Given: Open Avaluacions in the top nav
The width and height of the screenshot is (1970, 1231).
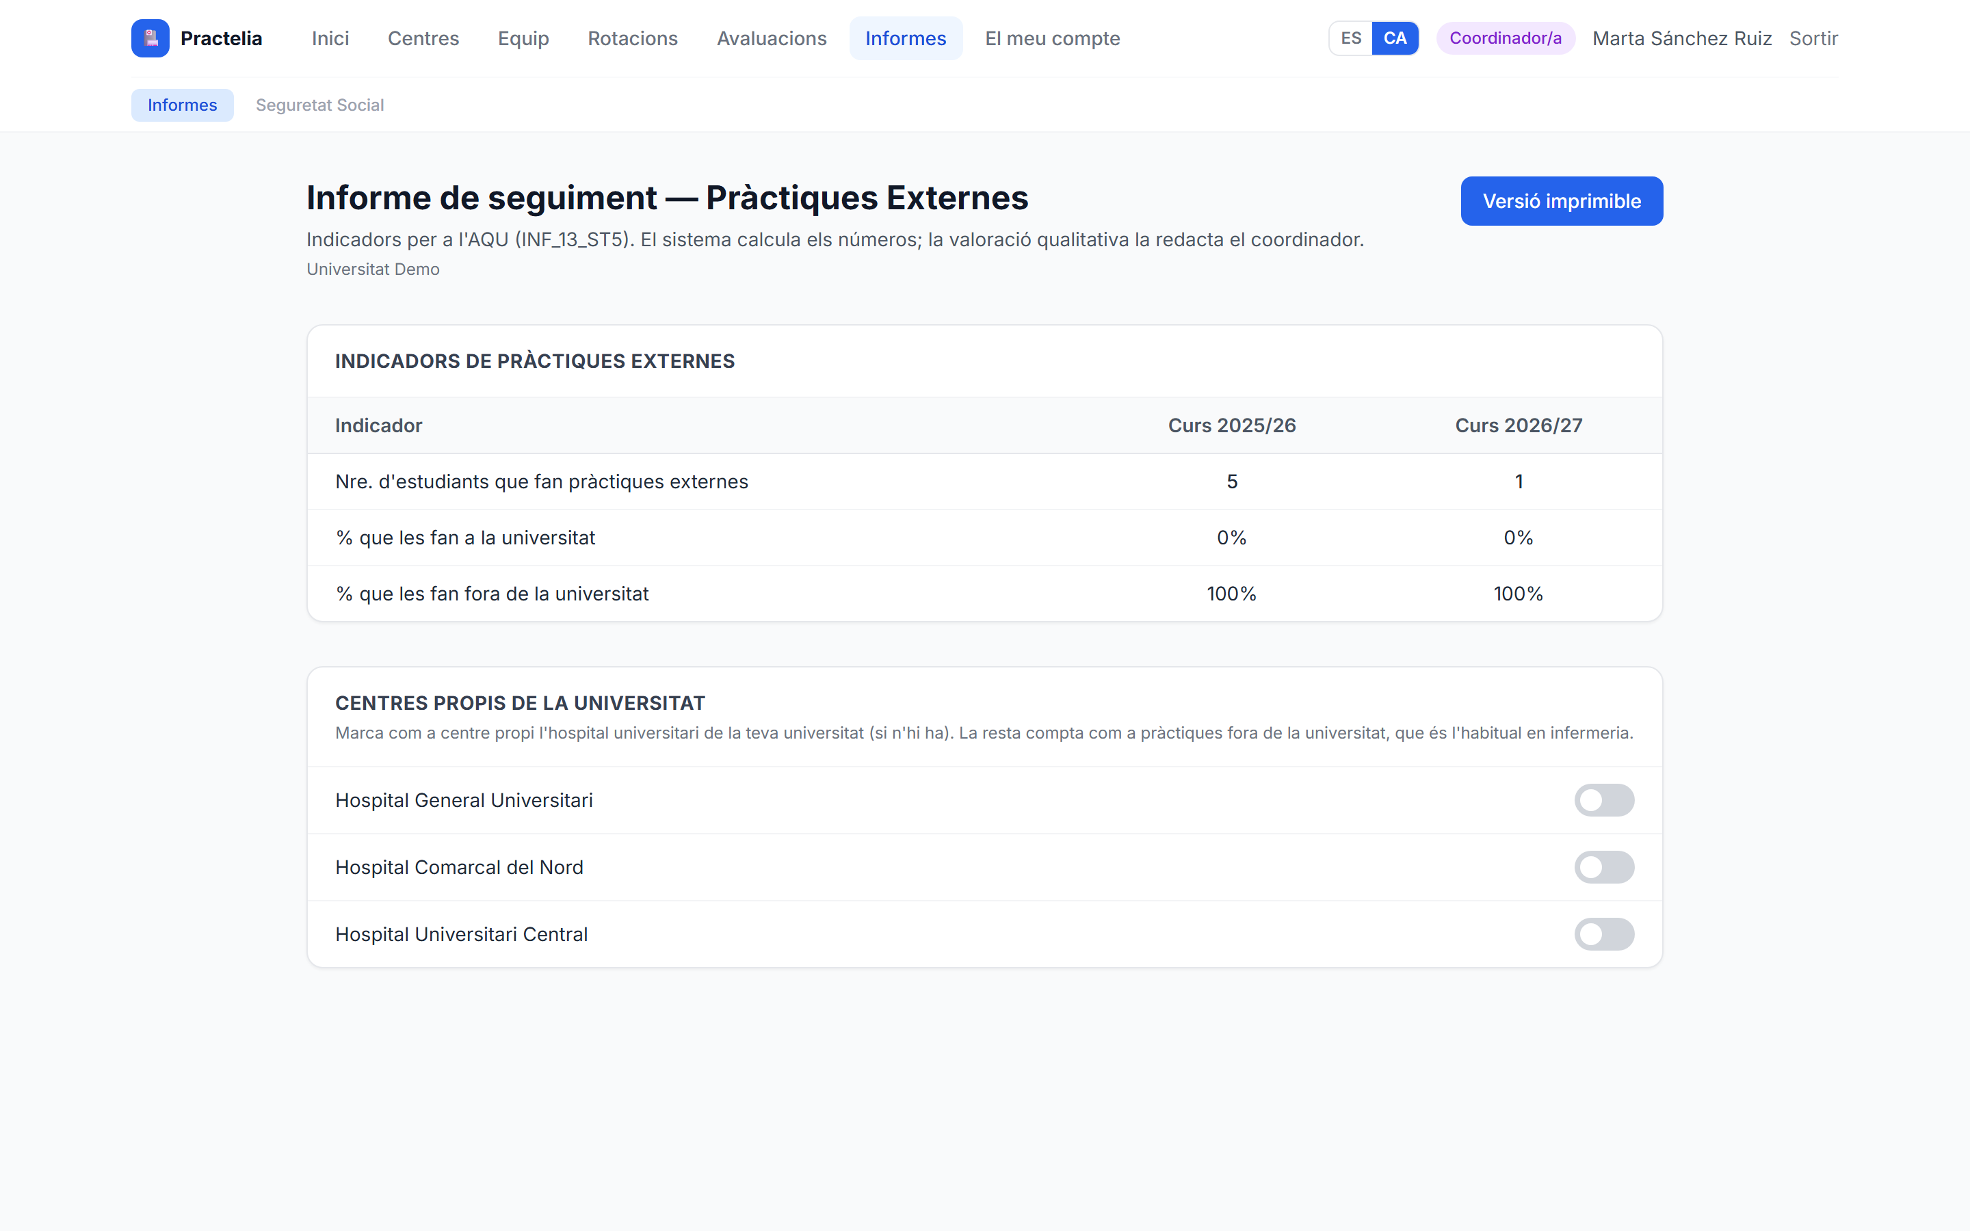Looking at the screenshot, I should coord(772,38).
